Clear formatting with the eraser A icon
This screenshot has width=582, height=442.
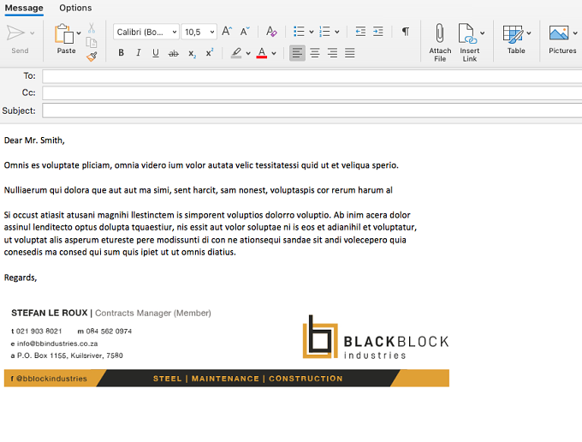pos(271,32)
